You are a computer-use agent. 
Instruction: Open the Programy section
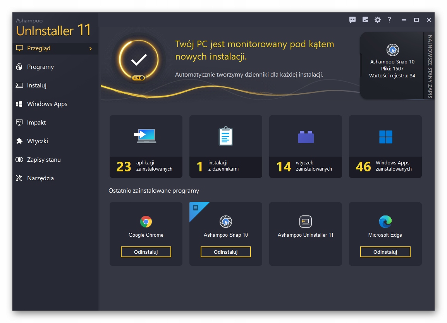tap(55, 67)
